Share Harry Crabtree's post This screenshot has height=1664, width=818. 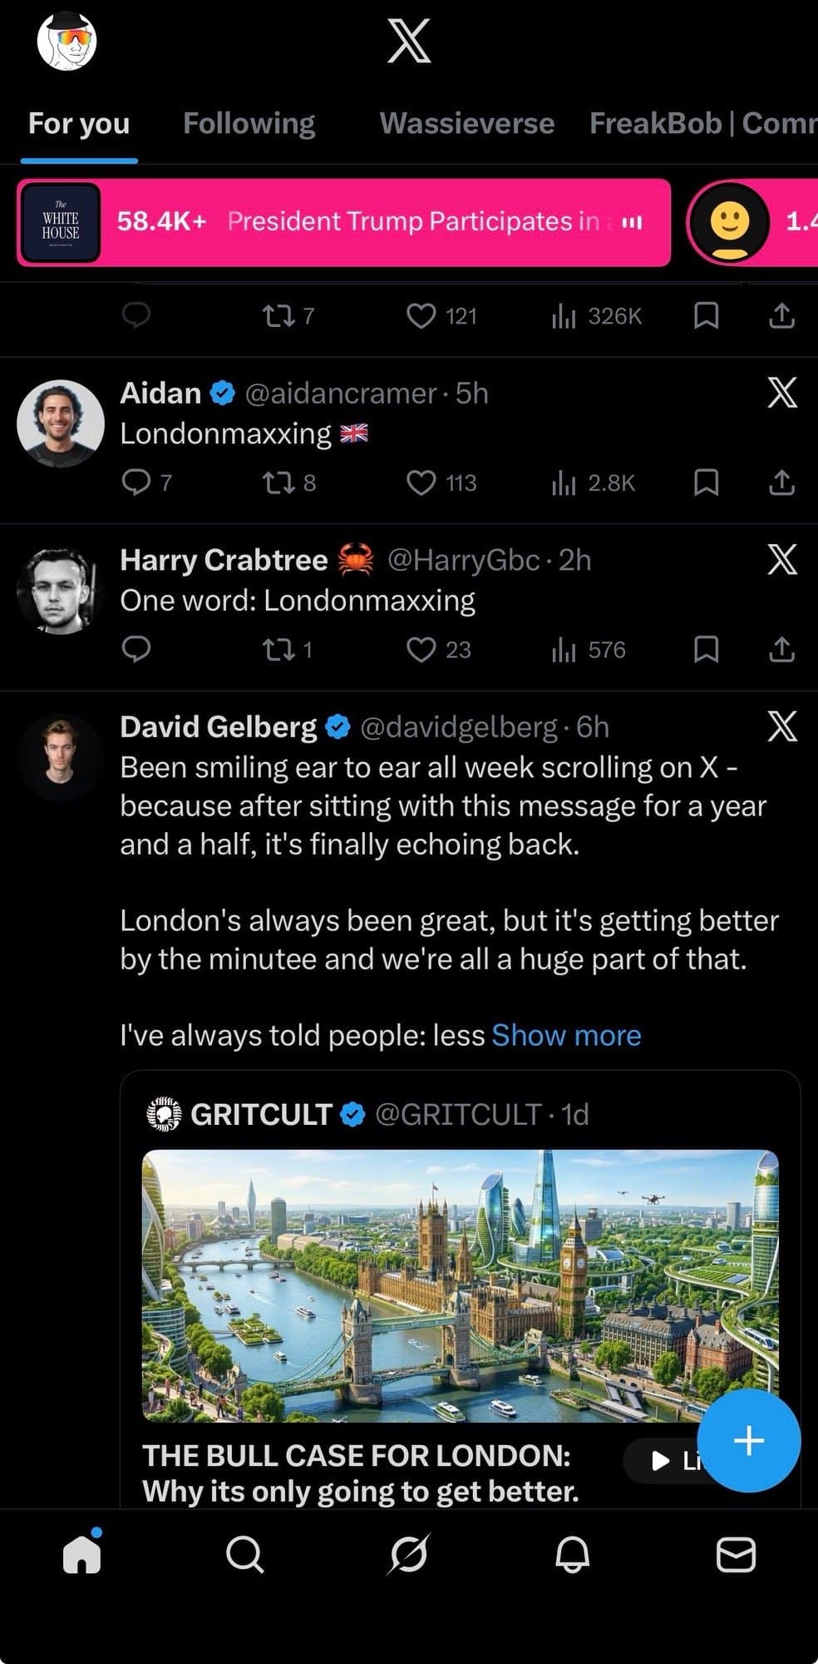781,649
